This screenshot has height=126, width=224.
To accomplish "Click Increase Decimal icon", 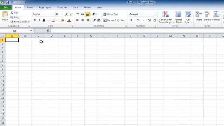I will coord(149,20).
